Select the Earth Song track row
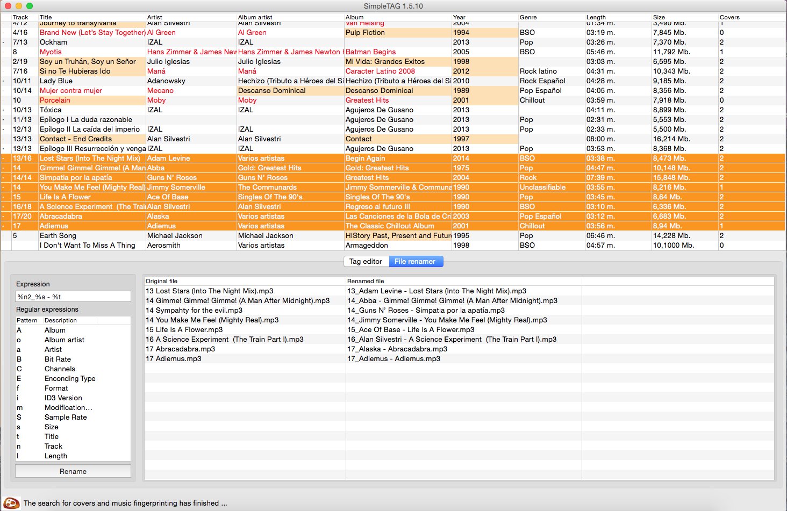787x511 pixels. click(58, 236)
